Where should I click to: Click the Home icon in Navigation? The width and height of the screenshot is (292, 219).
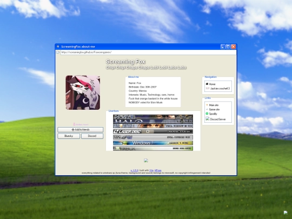207,84
